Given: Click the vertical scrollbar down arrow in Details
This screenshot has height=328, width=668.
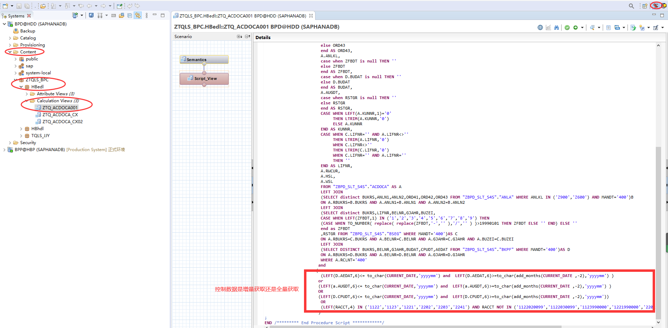Looking at the screenshot, I should click(658, 322).
